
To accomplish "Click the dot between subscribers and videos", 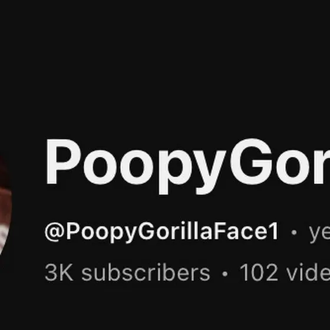I will [x=225, y=274].
